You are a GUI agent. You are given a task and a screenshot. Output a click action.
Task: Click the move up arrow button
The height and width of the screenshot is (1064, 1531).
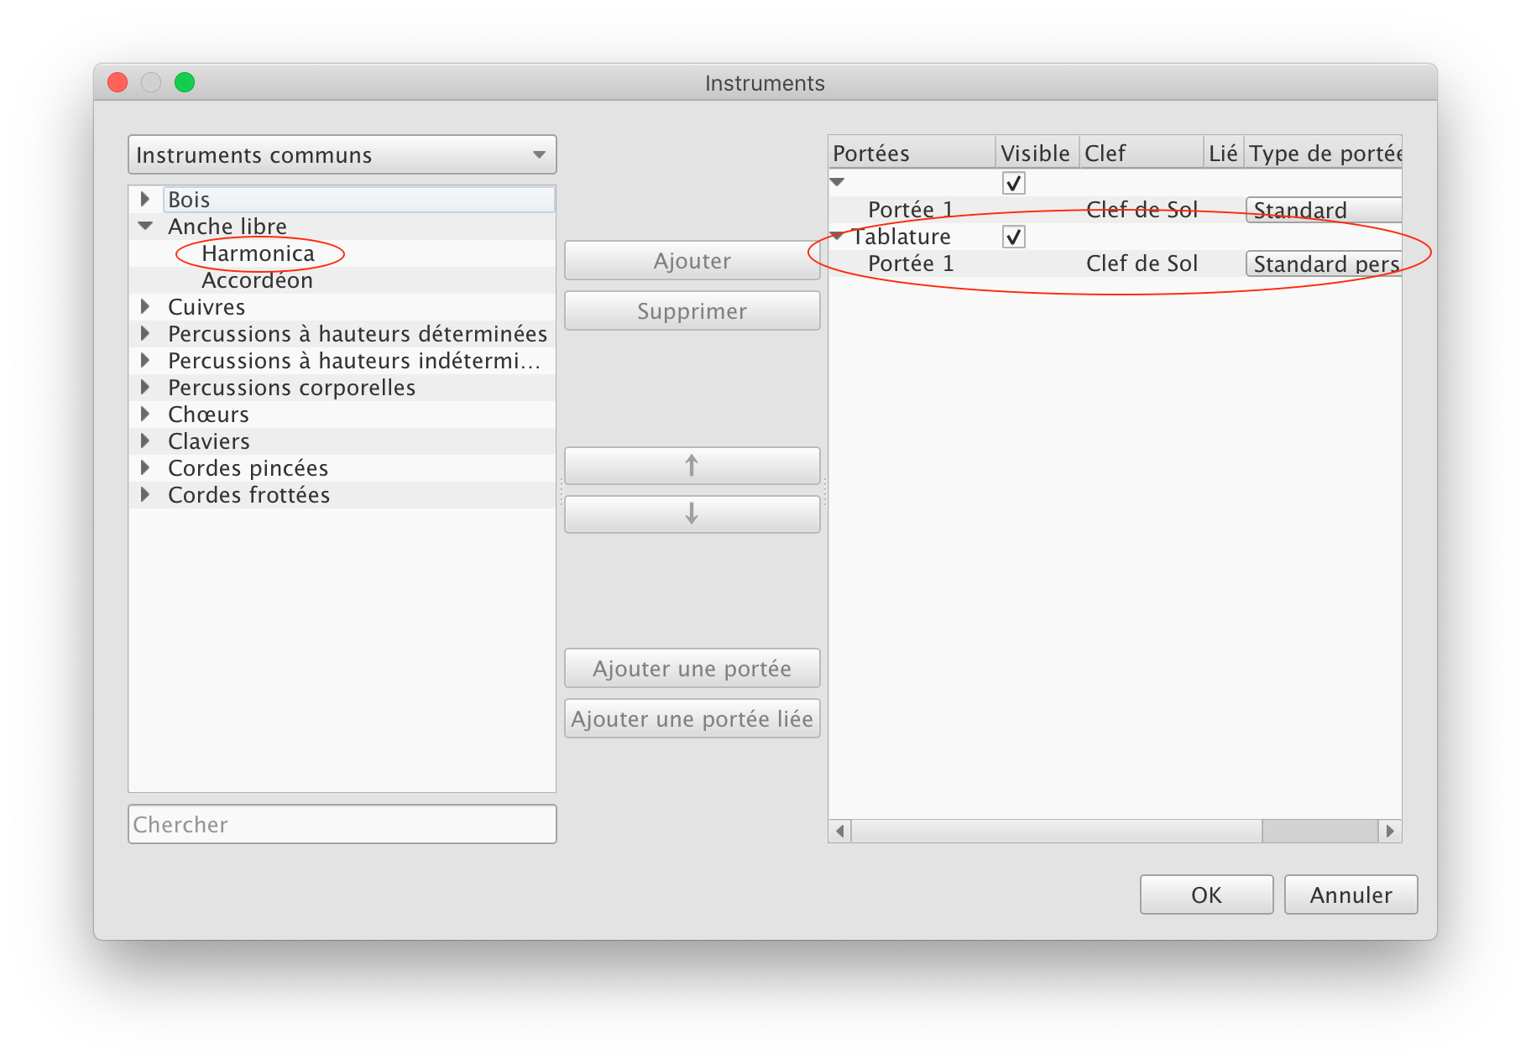click(692, 466)
